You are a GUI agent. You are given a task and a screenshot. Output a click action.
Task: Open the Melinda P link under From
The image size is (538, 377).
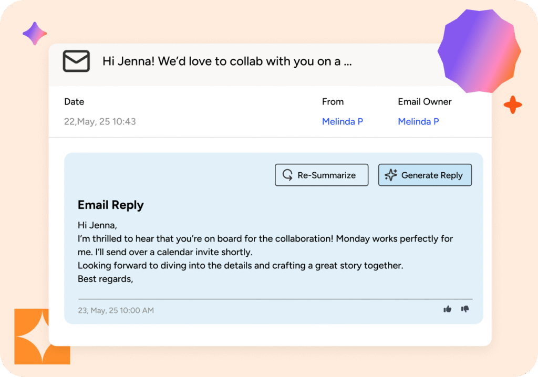coord(343,121)
